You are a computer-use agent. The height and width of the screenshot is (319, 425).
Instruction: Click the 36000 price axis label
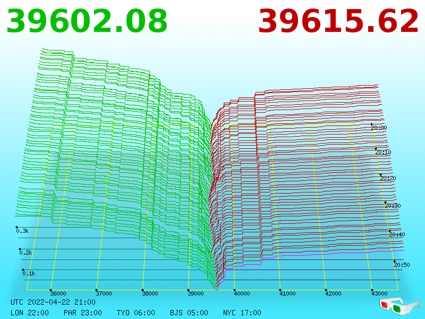pyautogui.click(x=58, y=293)
